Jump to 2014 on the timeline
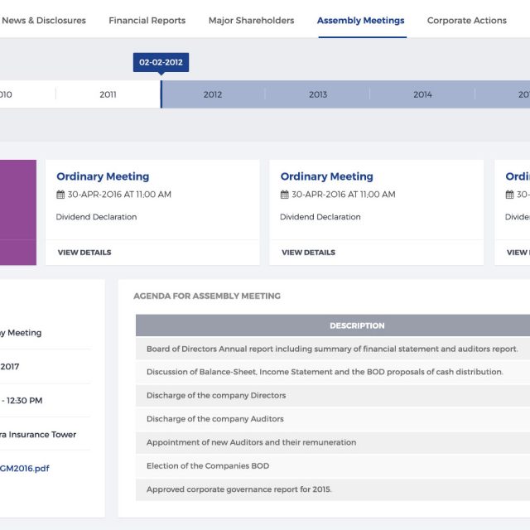 (422, 94)
